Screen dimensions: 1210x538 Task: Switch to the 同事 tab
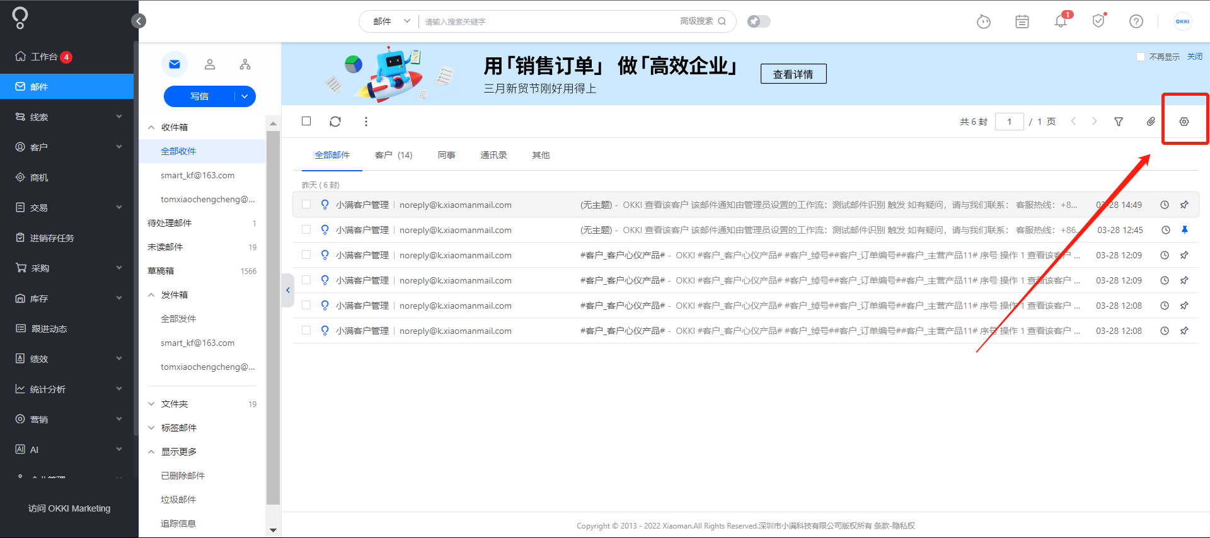(446, 155)
